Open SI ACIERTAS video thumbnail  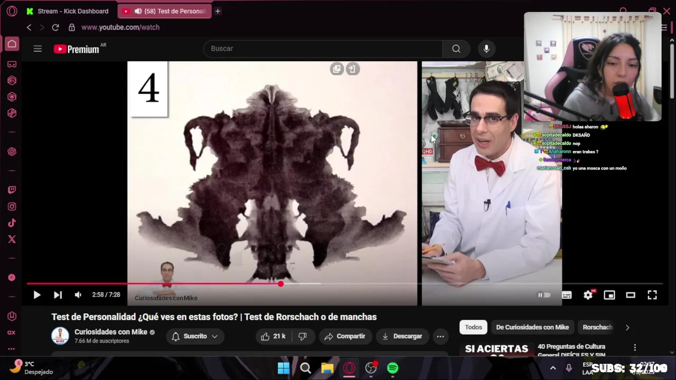pos(496,350)
